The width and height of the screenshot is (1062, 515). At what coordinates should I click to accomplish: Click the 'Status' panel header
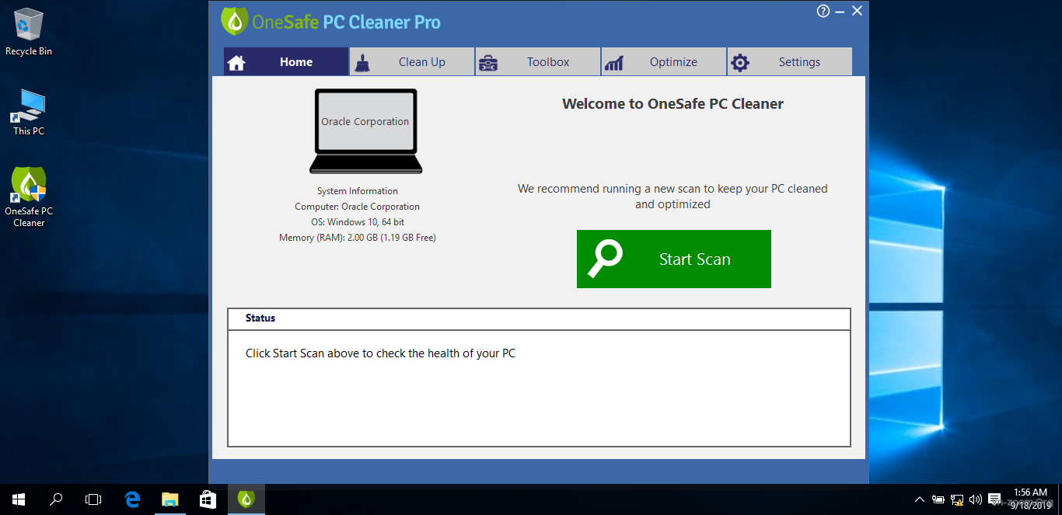(x=539, y=318)
